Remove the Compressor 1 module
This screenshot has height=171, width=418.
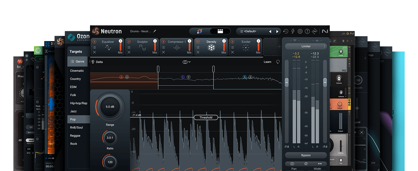tap(163, 52)
